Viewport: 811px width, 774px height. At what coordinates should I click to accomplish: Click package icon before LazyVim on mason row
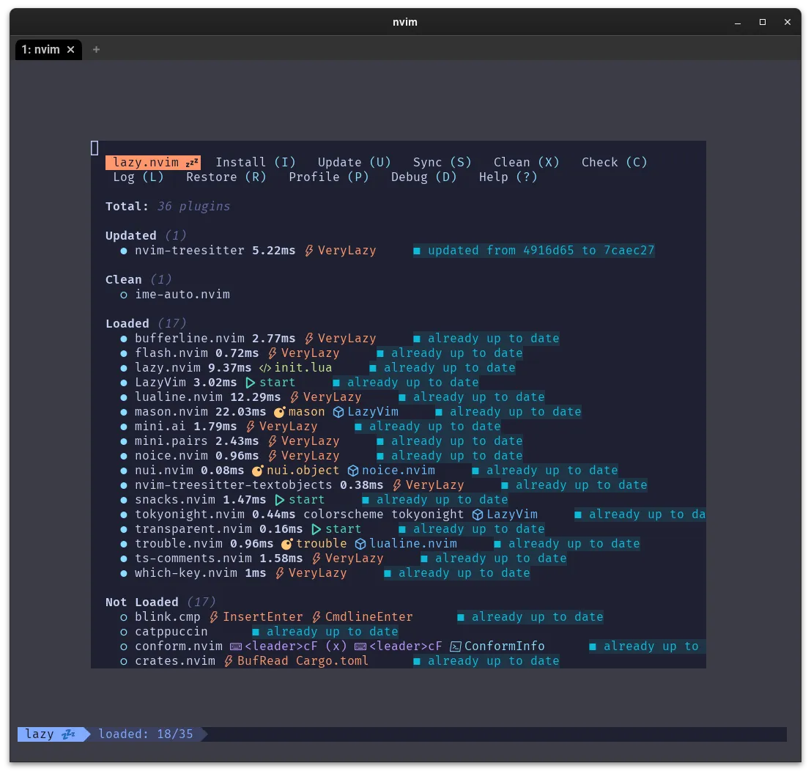point(338,412)
